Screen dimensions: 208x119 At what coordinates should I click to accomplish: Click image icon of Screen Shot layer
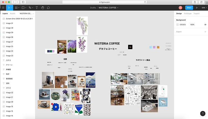[x=4, y=18]
